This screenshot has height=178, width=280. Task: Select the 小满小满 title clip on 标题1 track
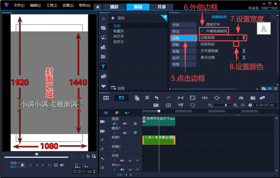(x=159, y=140)
